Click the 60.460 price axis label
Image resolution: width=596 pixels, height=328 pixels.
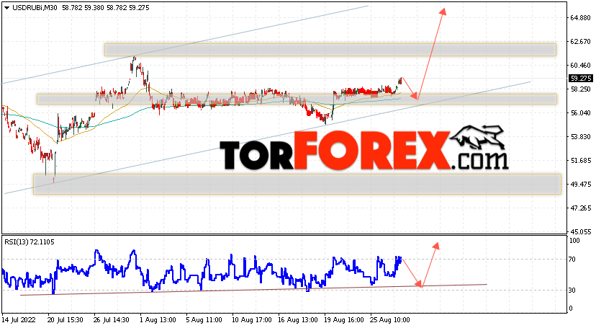[x=580, y=66]
